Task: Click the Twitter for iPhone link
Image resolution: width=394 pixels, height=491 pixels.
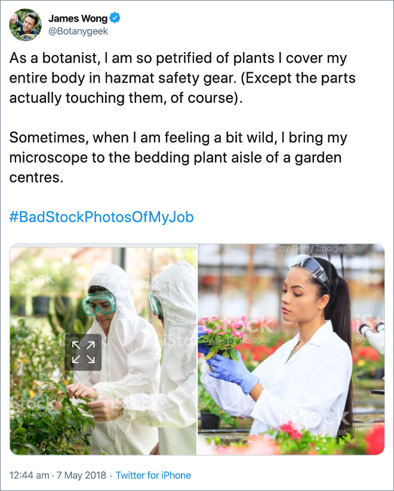Action: pyautogui.click(x=153, y=475)
